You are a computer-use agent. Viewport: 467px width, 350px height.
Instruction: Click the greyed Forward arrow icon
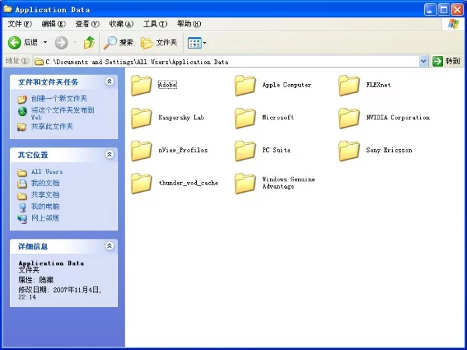coord(61,43)
